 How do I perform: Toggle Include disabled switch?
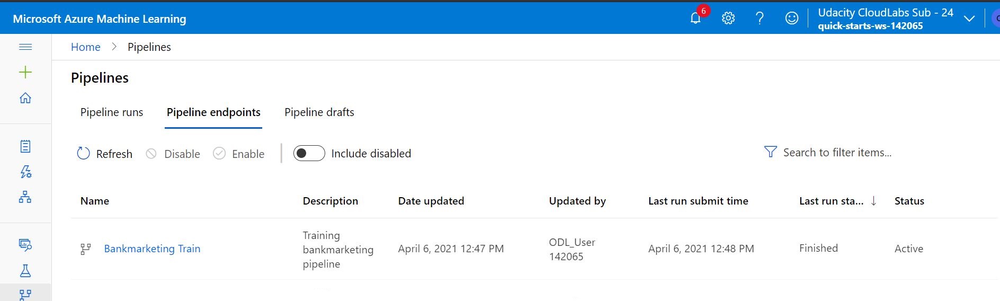(309, 153)
